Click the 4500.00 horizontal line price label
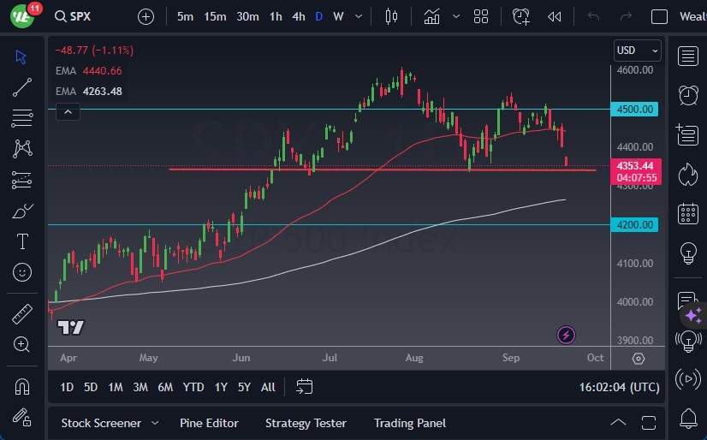 click(636, 109)
